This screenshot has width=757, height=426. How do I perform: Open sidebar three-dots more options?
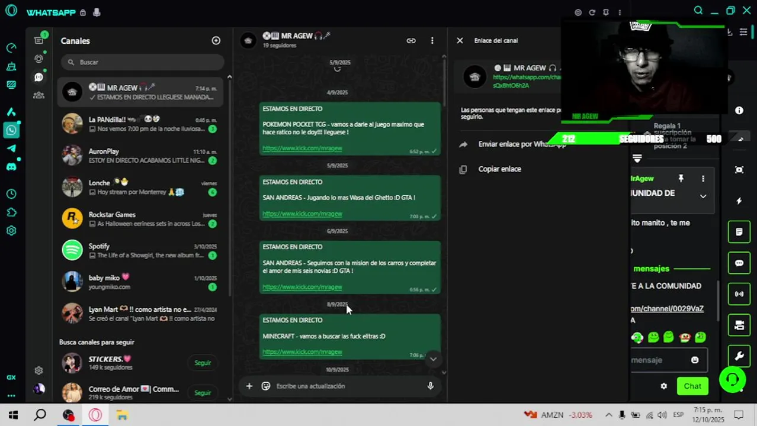pos(11,395)
